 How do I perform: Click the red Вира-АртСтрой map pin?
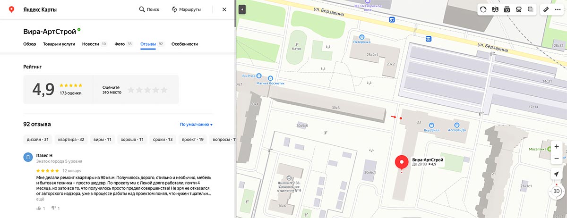tap(402, 162)
